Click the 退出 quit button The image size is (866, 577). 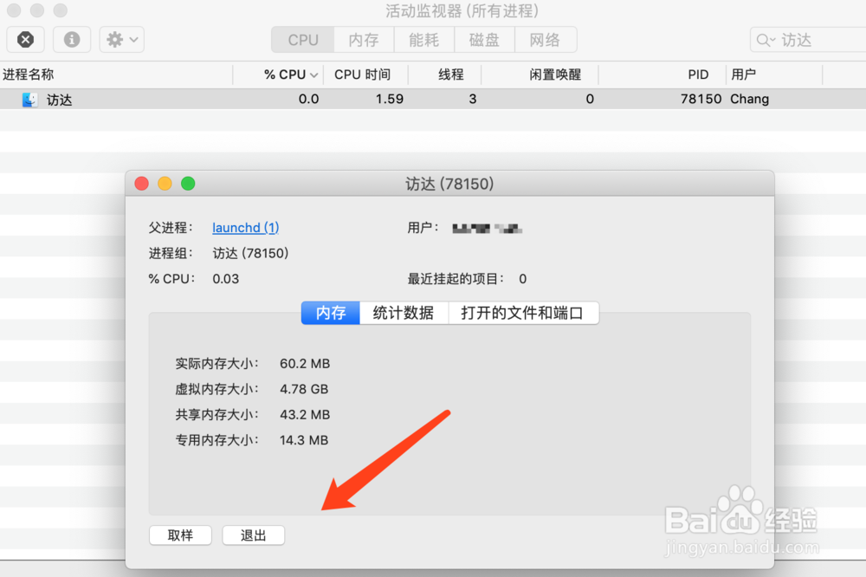coord(253,535)
